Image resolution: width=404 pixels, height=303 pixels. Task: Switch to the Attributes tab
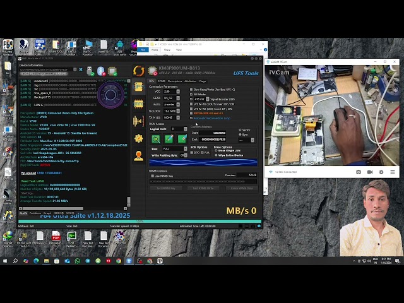191,81
